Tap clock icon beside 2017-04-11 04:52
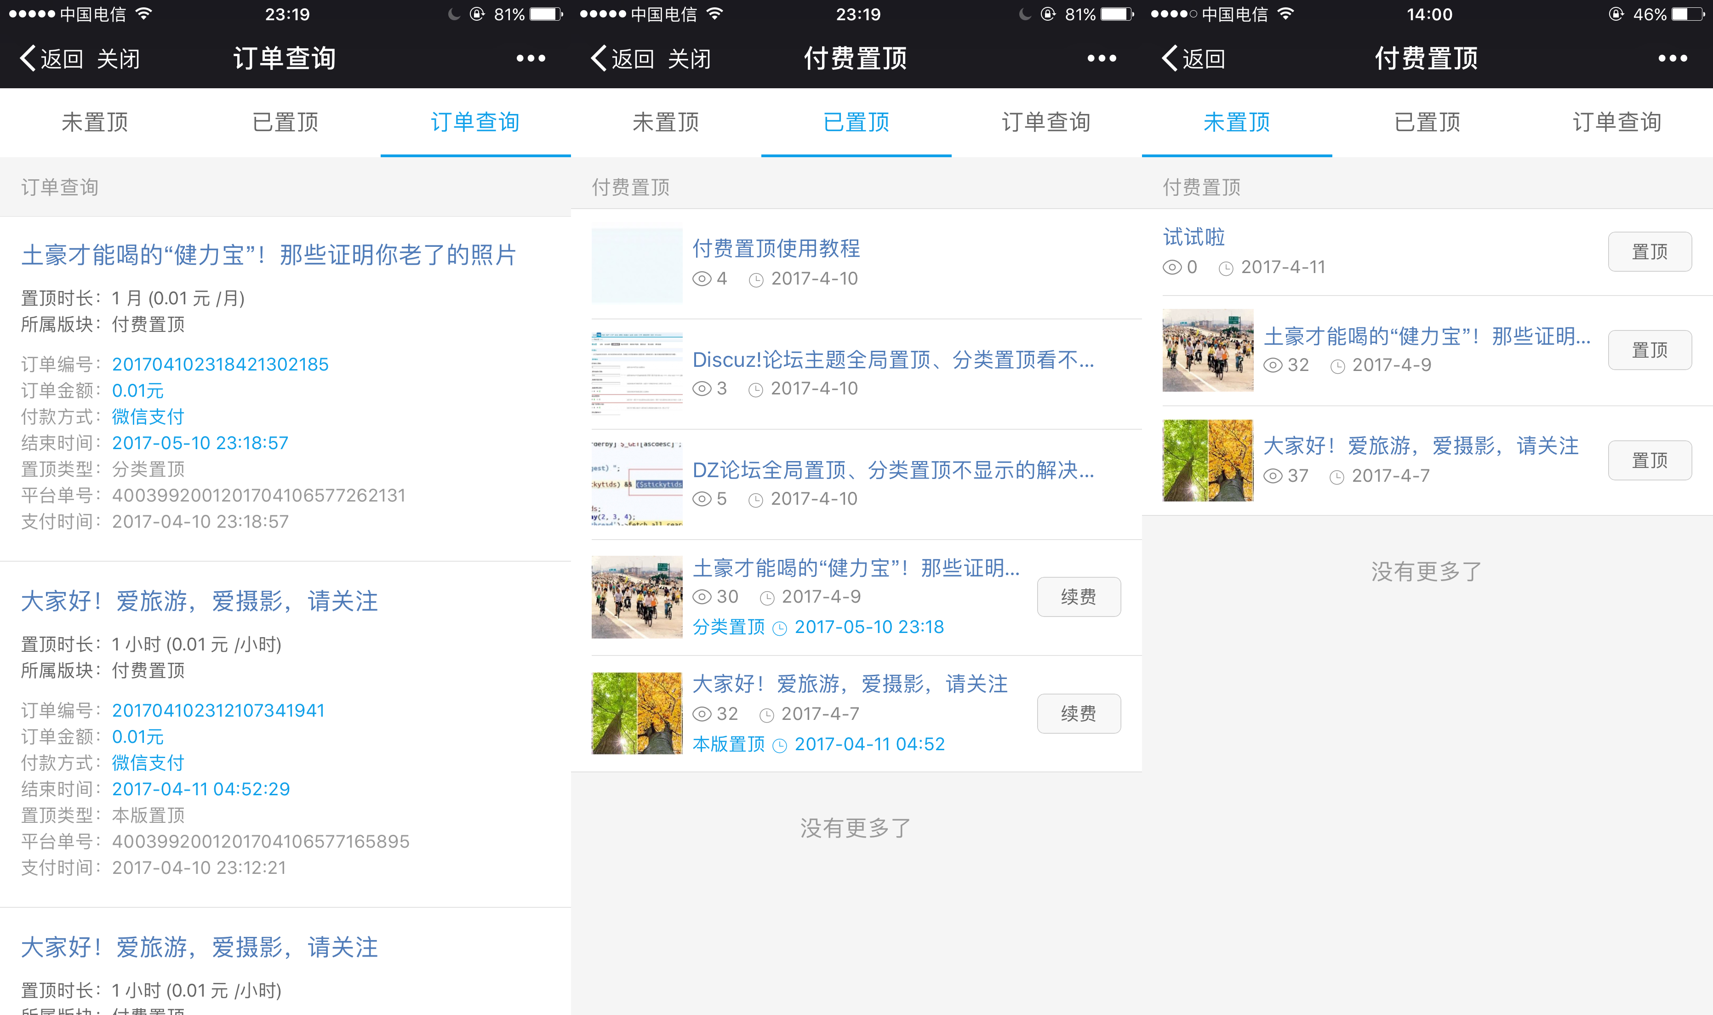 pyautogui.click(x=780, y=746)
